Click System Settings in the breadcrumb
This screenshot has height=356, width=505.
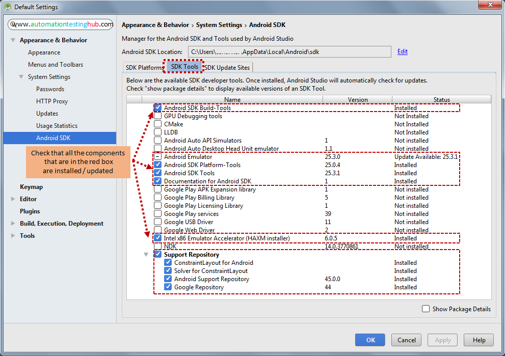[219, 25]
